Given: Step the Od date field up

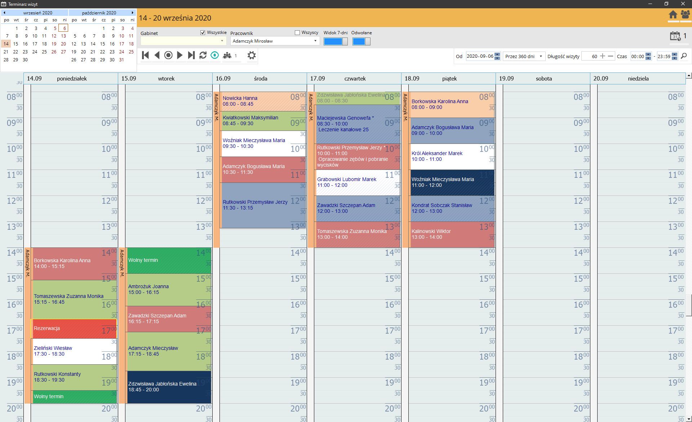Looking at the screenshot, I should coord(497,54).
